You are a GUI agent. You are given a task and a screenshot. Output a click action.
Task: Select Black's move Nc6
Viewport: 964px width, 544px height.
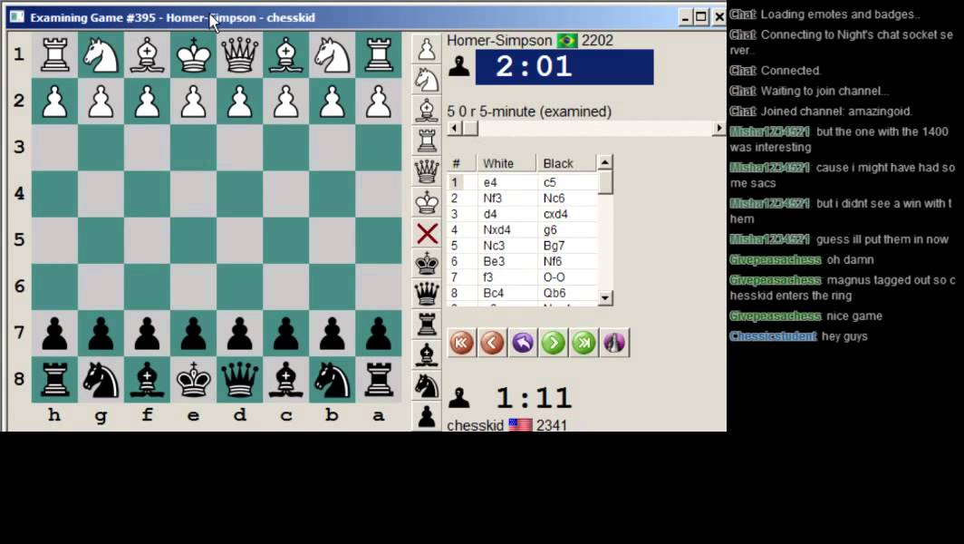(x=554, y=199)
